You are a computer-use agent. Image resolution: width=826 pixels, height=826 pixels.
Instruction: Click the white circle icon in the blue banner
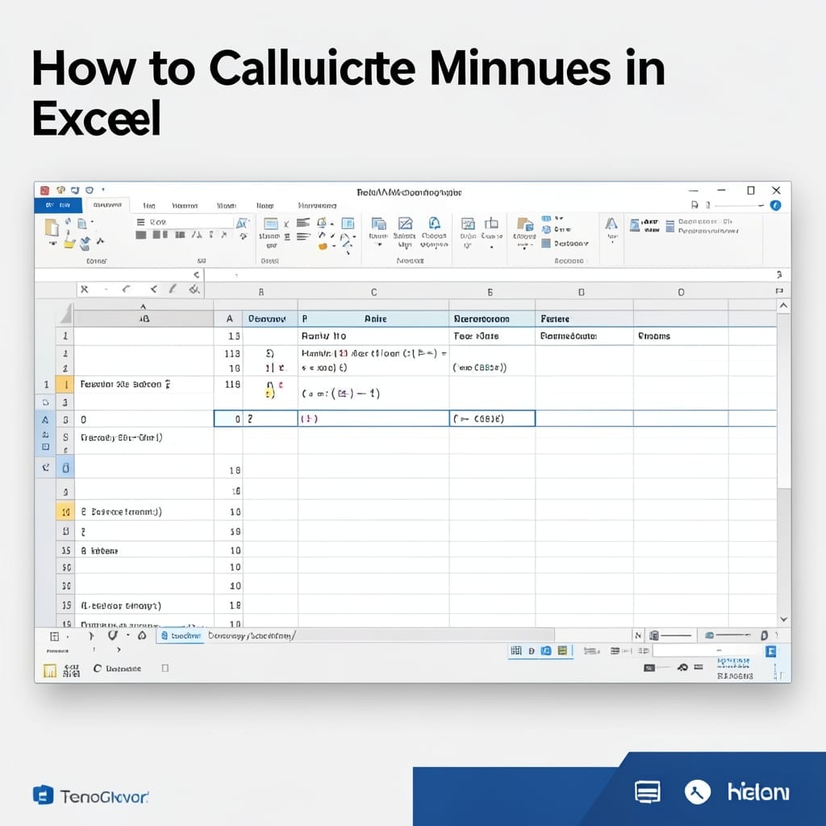[698, 792]
